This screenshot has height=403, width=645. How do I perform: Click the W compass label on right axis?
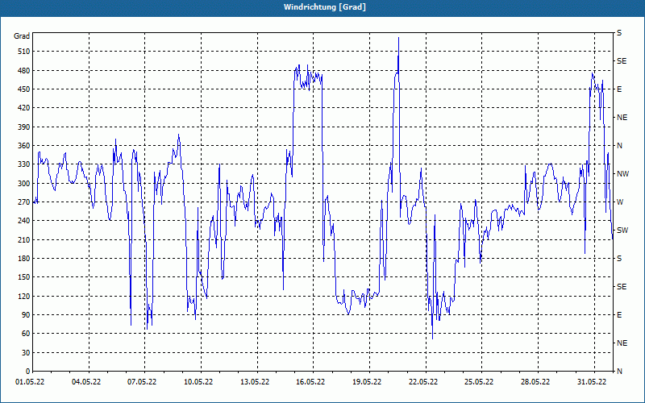point(620,202)
